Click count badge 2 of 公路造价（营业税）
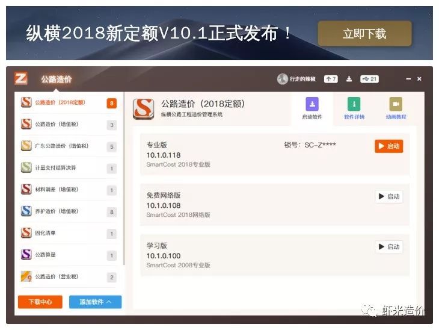The image size is (439, 330). point(112,277)
